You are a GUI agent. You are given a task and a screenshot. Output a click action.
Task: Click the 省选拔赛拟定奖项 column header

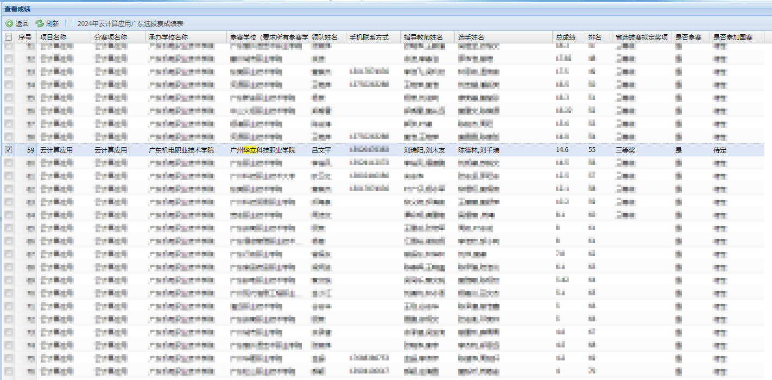tap(642, 37)
